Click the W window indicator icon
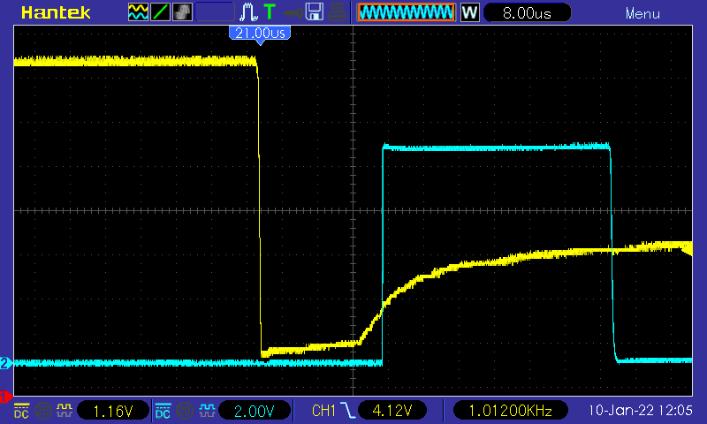 pos(470,12)
